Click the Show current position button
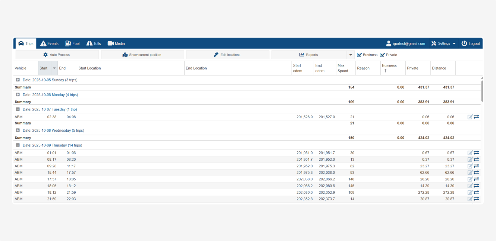This screenshot has height=241, width=496. [x=142, y=55]
